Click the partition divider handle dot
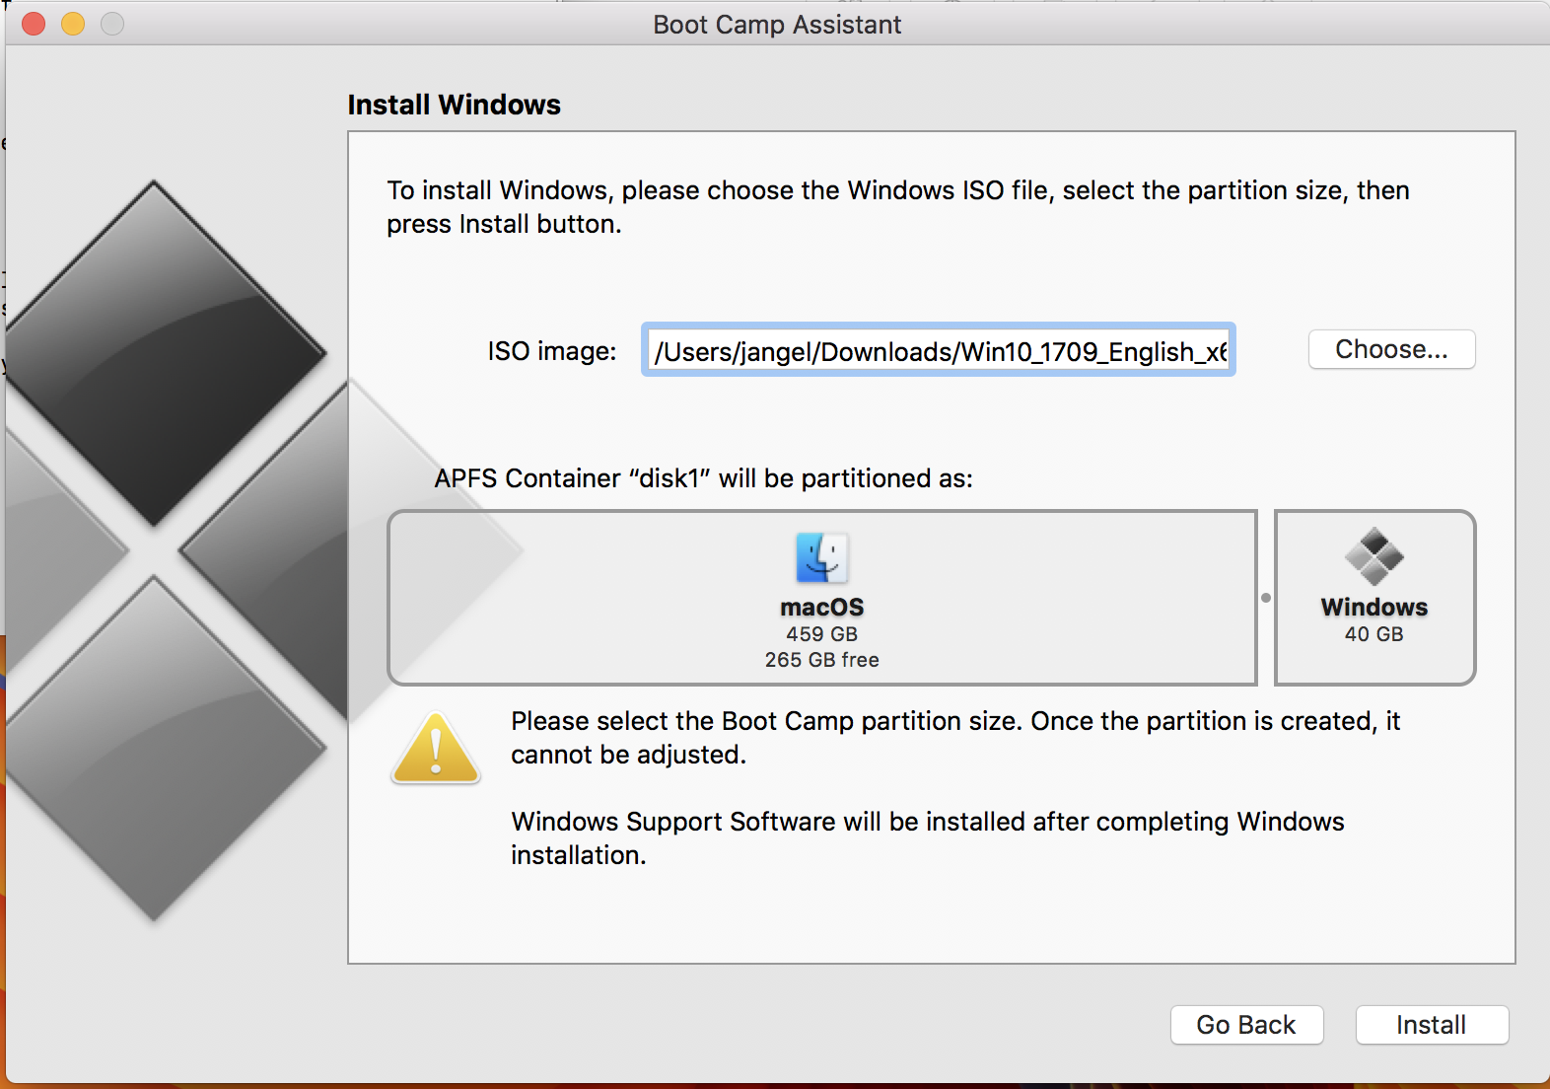1550x1089 pixels. pos(1266,598)
